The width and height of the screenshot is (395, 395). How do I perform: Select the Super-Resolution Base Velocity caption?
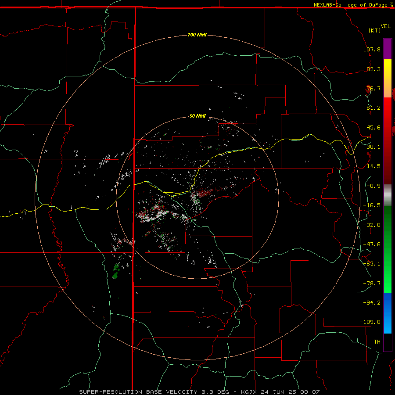pos(199,392)
